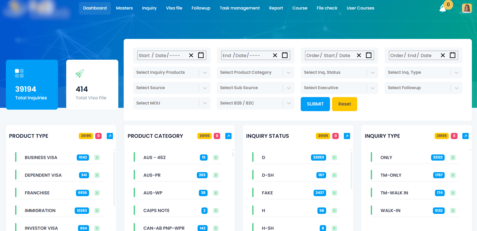This screenshot has width=477, height=231.
Task: Open the Select B2B / B2C dropdown
Action: pos(288,103)
